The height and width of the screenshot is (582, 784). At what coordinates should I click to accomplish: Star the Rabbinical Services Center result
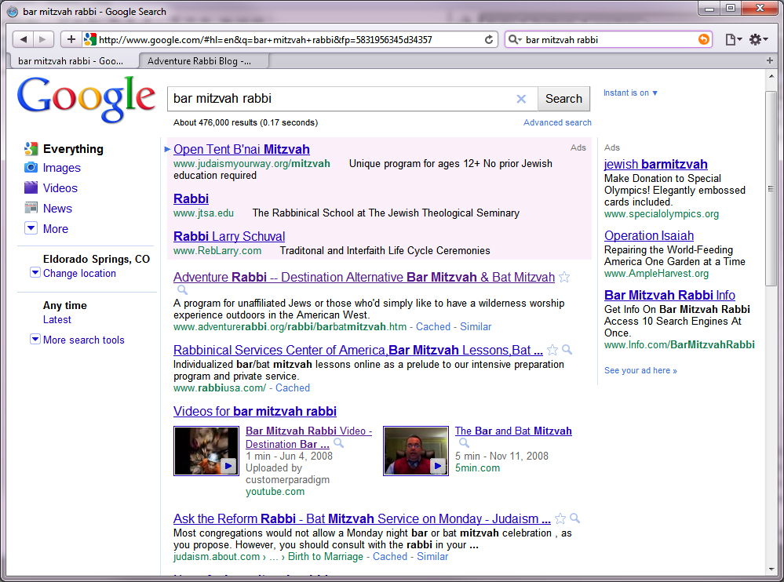point(552,350)
